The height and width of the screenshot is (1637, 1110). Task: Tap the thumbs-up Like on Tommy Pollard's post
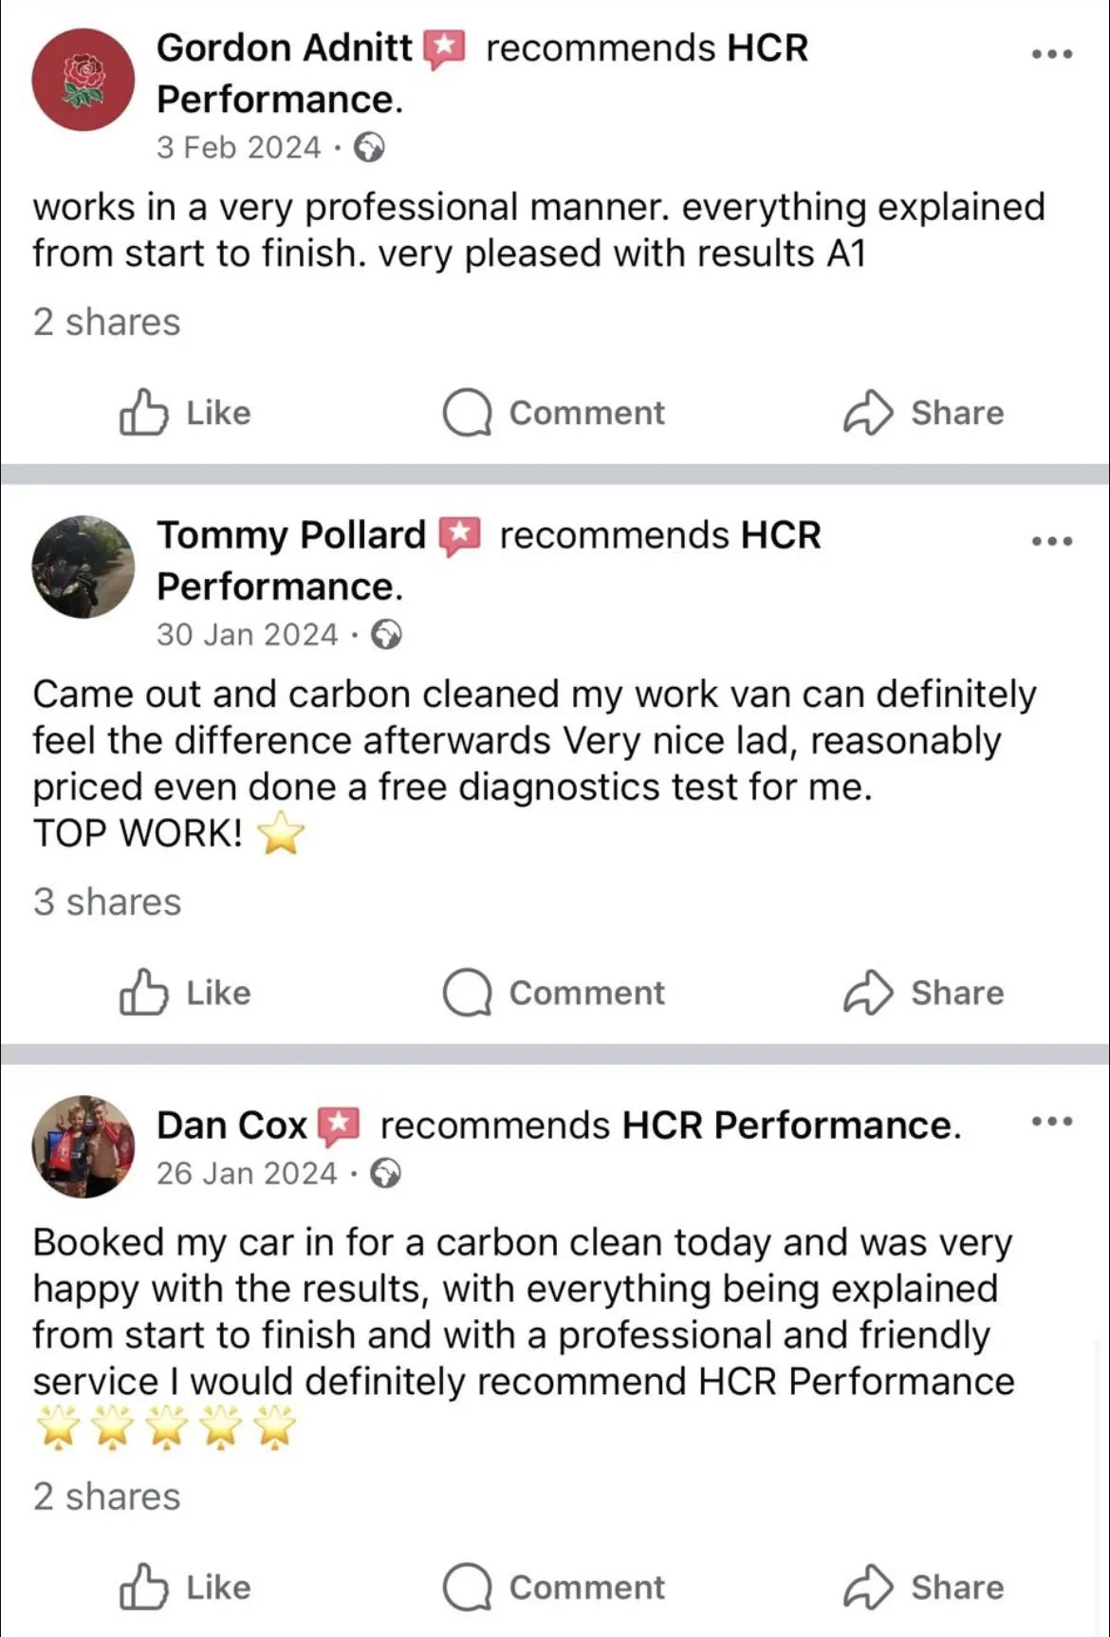point(185,993)
